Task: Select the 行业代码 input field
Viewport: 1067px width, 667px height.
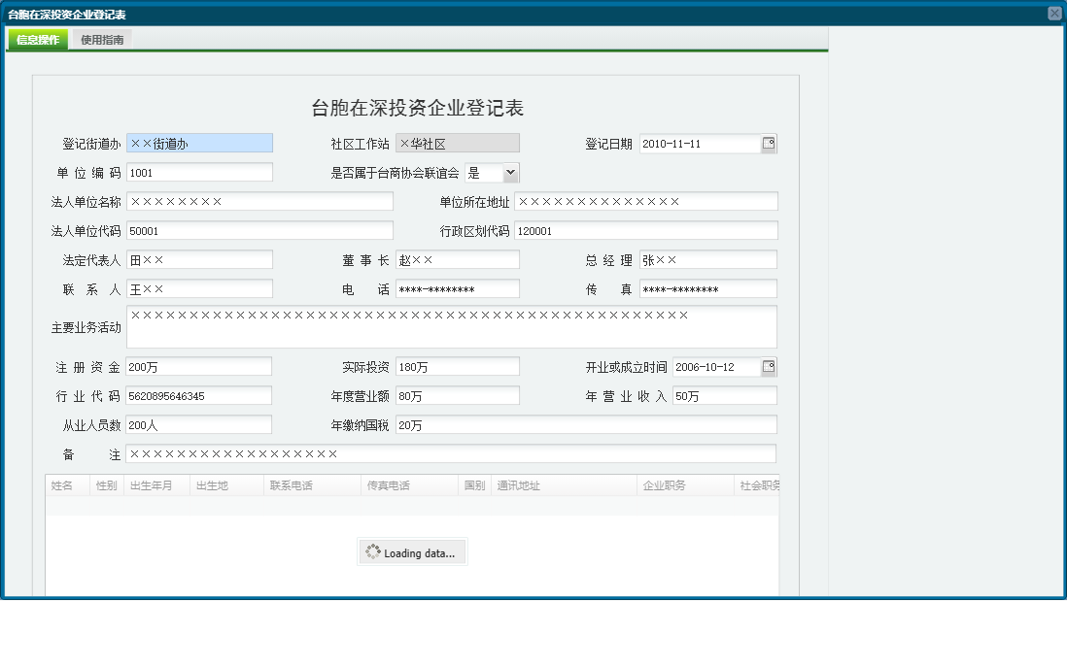Action: [199, 395]
